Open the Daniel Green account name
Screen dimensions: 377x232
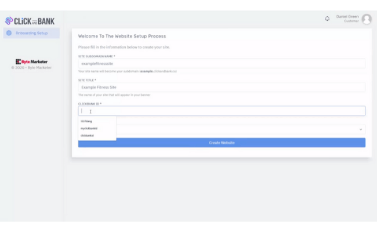pyautogui.click(x=347, y=17)
